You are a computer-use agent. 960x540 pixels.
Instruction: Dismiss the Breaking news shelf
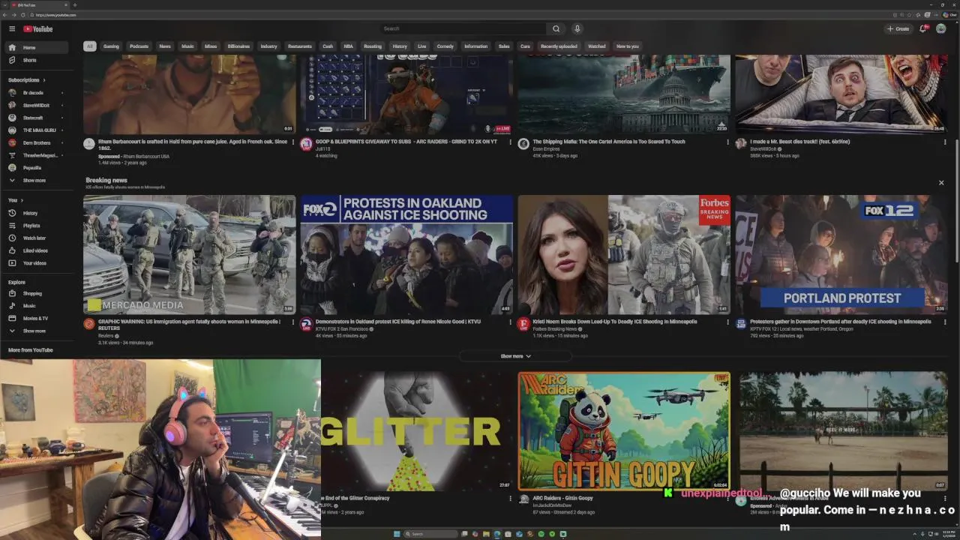941,182
